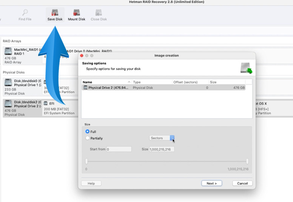Click Physical Drive 2 row icon in dialog
This screenshot has height=202, width=293.
85,87
